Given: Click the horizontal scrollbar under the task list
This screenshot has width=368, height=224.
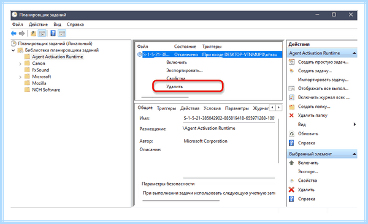Looking at the screenshot, I should pos(165,97).
